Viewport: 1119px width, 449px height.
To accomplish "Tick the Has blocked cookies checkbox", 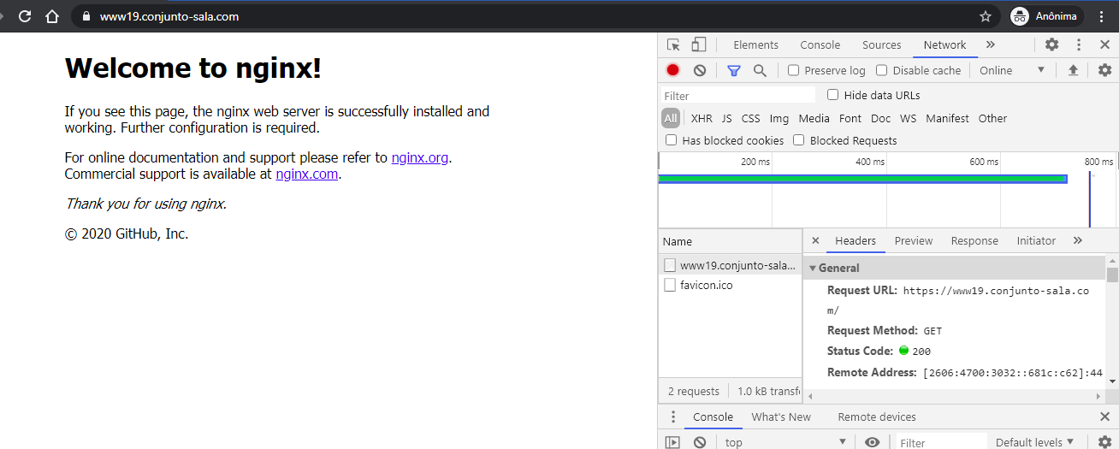I will [672, 140].
